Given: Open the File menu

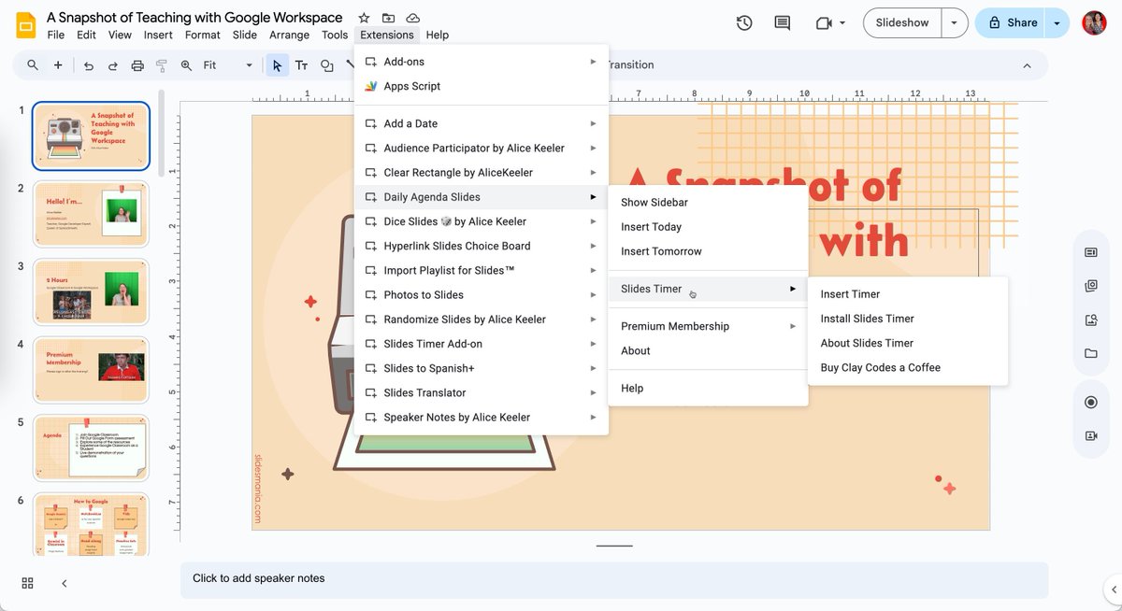Looking at the screenshot, I should (x=56, y=35).
